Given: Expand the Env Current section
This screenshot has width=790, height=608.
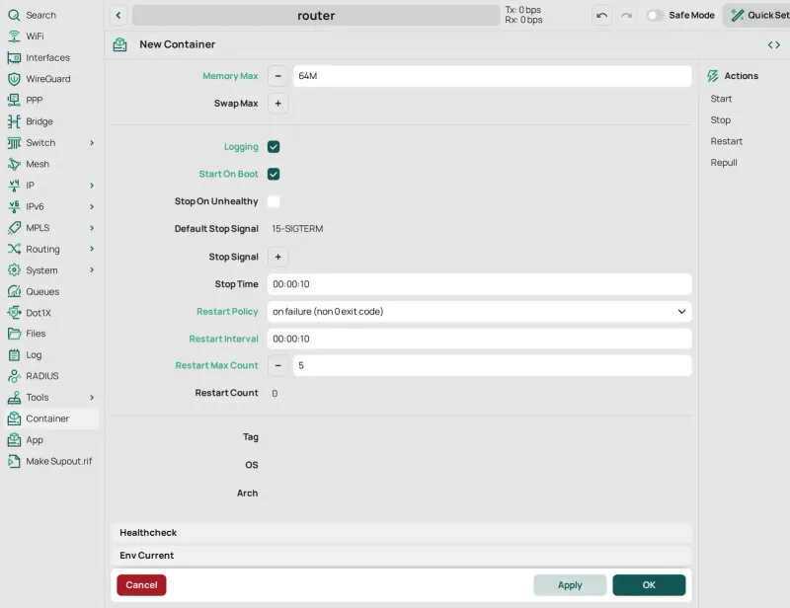Looking at the screenshot, I should point(401,556).
